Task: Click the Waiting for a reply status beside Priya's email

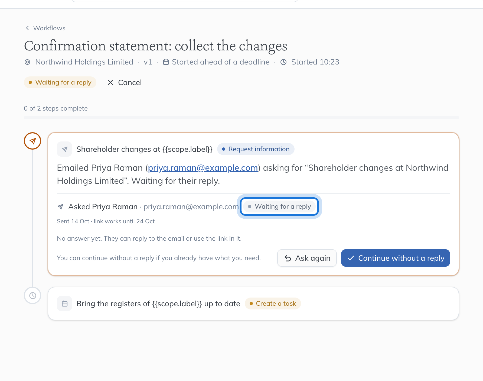Action: (x=279, y=206)
